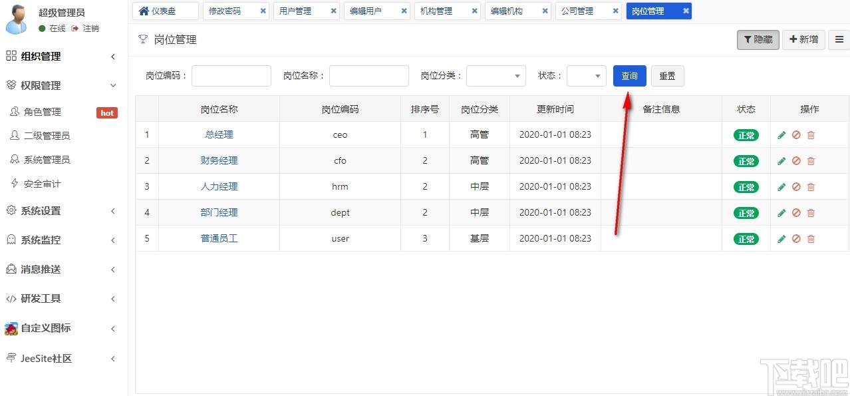The width and height of the screenshot is (850, 396).
Task: Delete the 普通员工 row with trash icon
Action: (x=811, y=239)
